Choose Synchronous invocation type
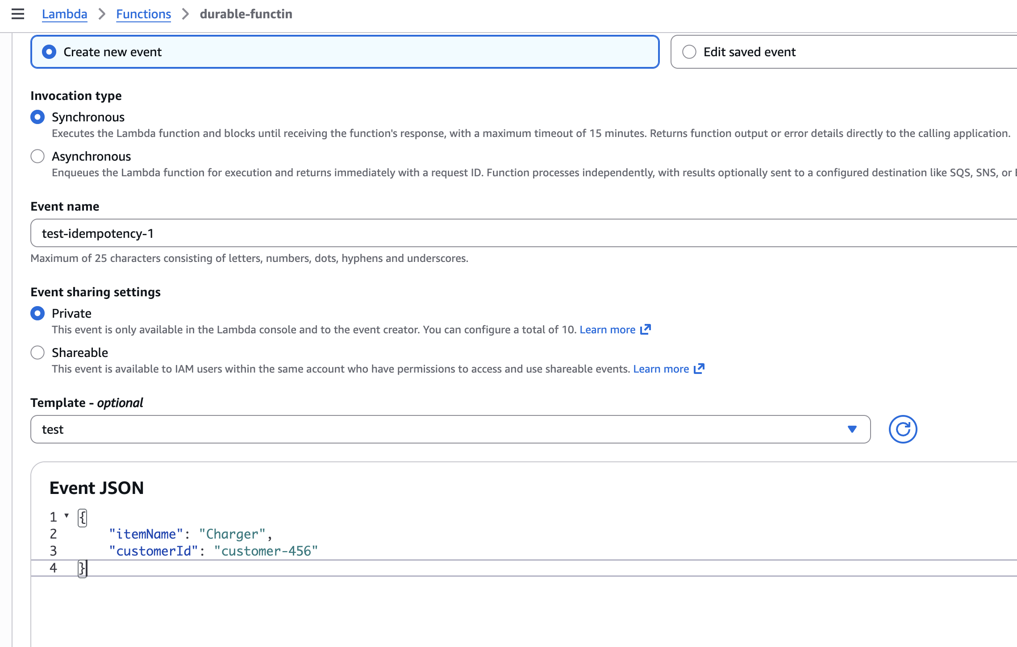Image resolution: width=1017 pixels, height=647 pixels. point(38,117)
